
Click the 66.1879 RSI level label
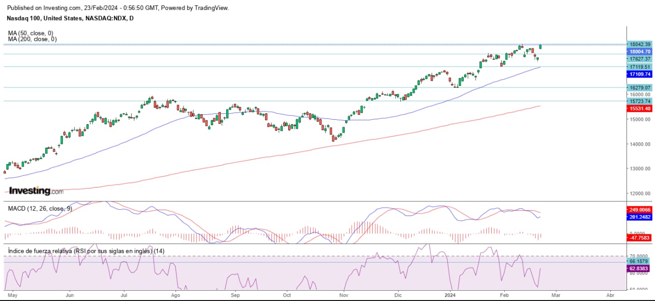coord(639,262)
